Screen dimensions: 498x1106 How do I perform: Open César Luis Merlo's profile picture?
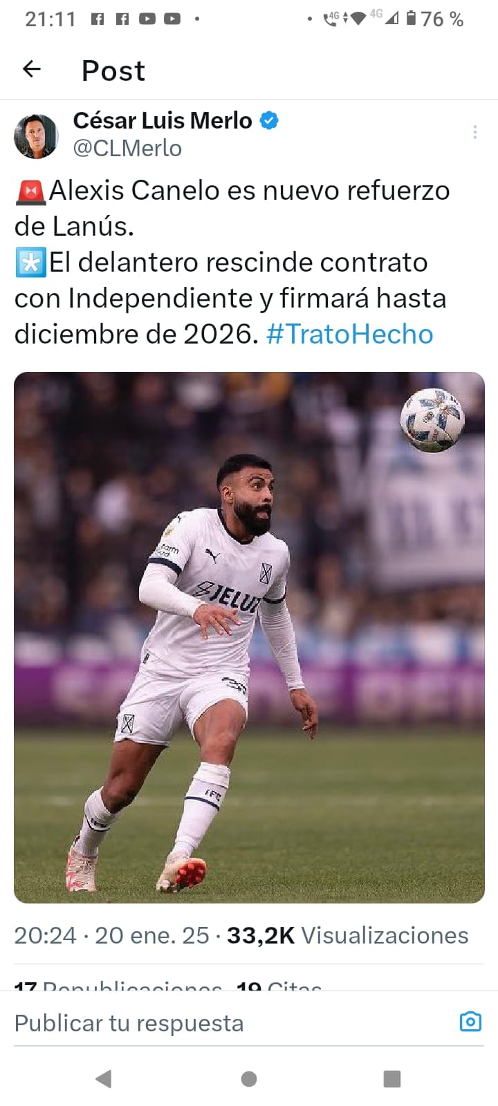pos(36,136)
